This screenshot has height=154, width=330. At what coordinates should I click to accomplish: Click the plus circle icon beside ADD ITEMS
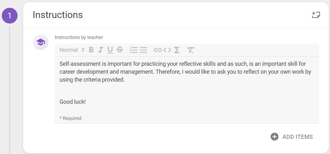[x=275, y=137]
